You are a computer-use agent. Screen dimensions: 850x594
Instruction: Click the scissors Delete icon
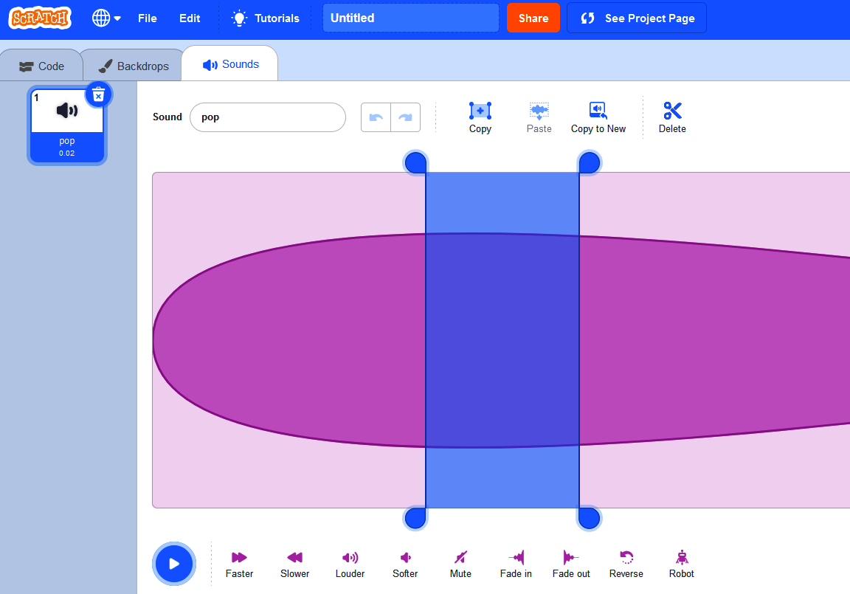tap(672, 117)
